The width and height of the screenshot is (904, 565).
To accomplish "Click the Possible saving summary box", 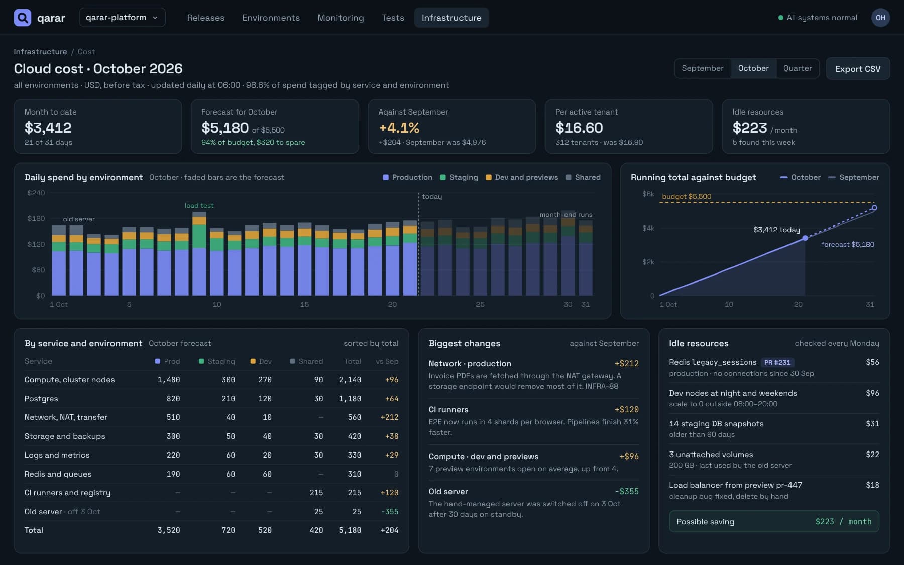I will (774, 522).
